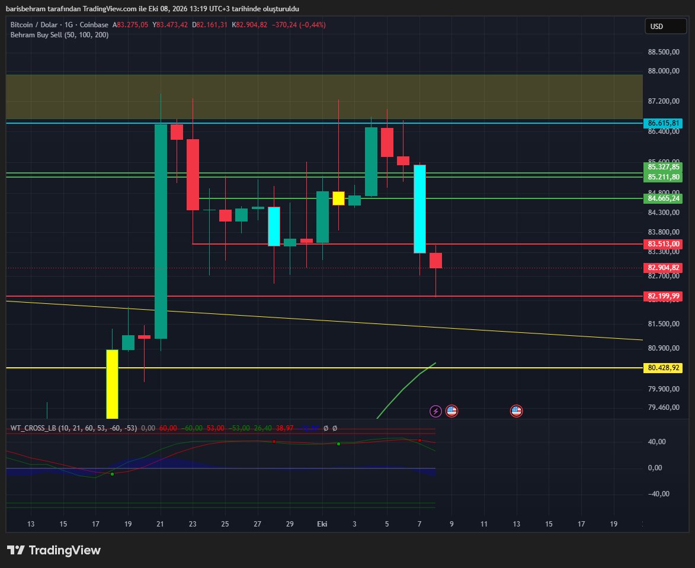
Task: Click the high value Y83.473,42 in legend
Action: click(170, 25)
